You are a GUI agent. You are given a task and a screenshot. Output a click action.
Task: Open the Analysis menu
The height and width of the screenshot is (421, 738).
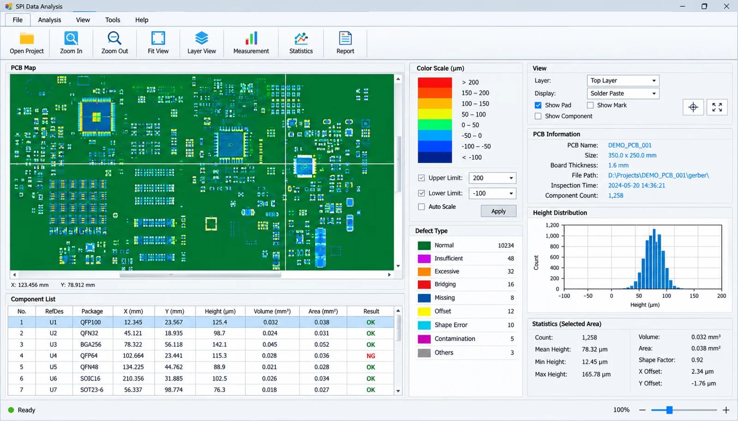point(49,20)
